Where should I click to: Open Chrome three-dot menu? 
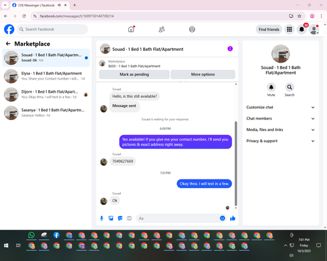pos(321,16)
